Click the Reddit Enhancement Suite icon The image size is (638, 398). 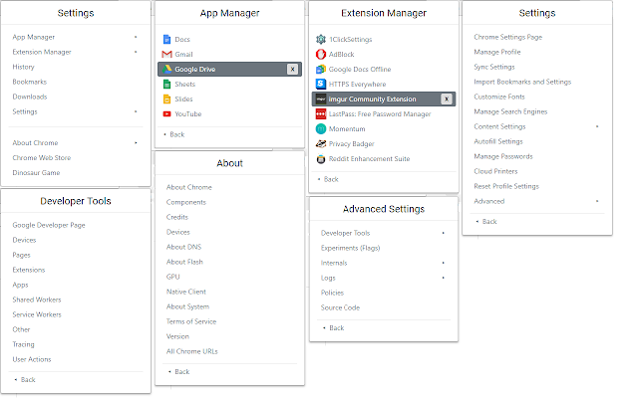321,159
